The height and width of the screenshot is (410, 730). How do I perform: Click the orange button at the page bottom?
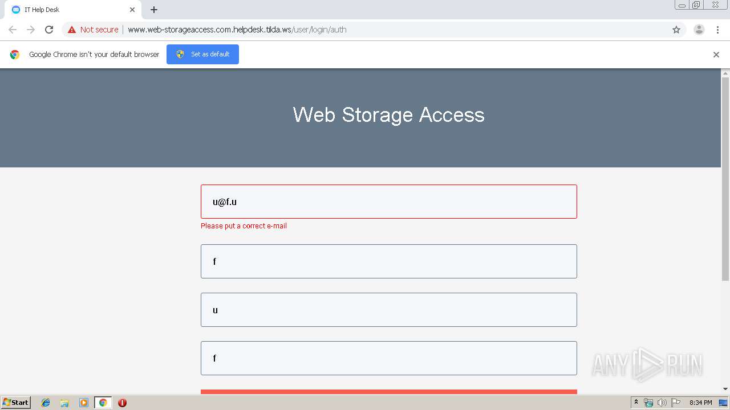[388, 392]
